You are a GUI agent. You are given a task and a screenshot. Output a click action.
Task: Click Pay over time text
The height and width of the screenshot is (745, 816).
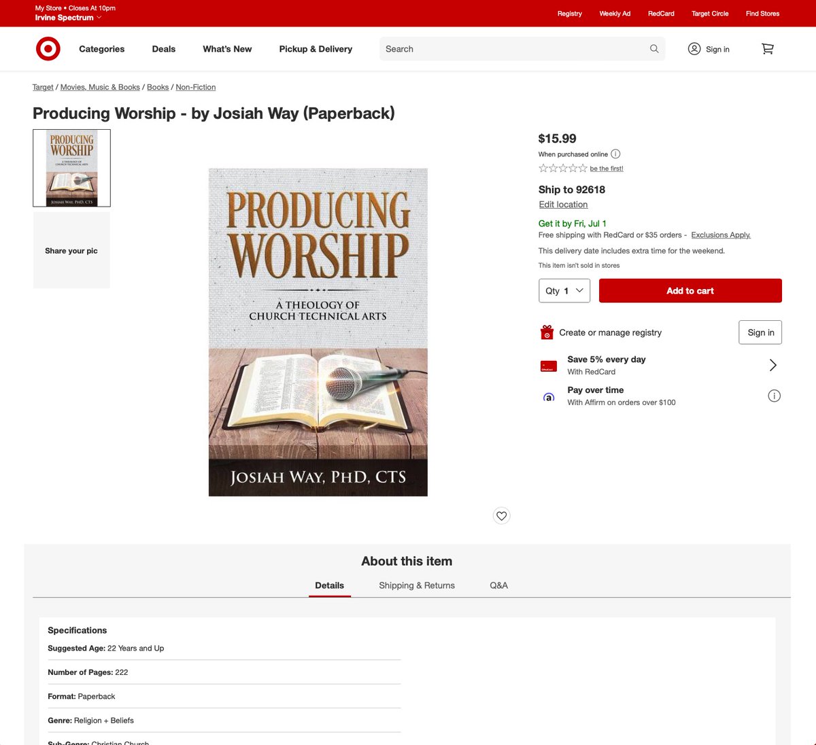596,390
